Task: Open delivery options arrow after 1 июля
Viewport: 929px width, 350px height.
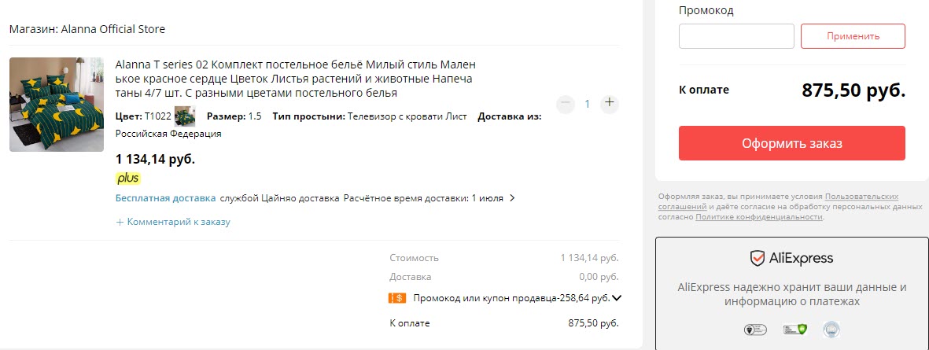Action: coord(513,198)
